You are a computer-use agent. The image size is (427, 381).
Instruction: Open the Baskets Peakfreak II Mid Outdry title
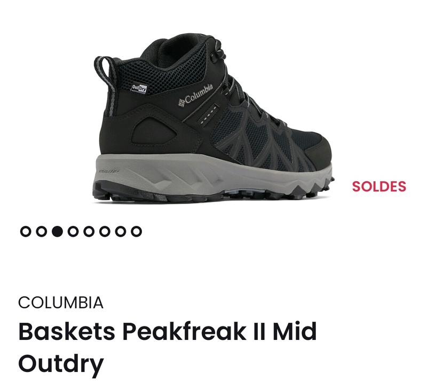[168, 347]
